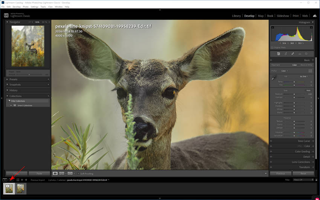Go forward with the right arrow in filmstrip bar
This screenshot has height=200, width=320.
pos(26,180)
